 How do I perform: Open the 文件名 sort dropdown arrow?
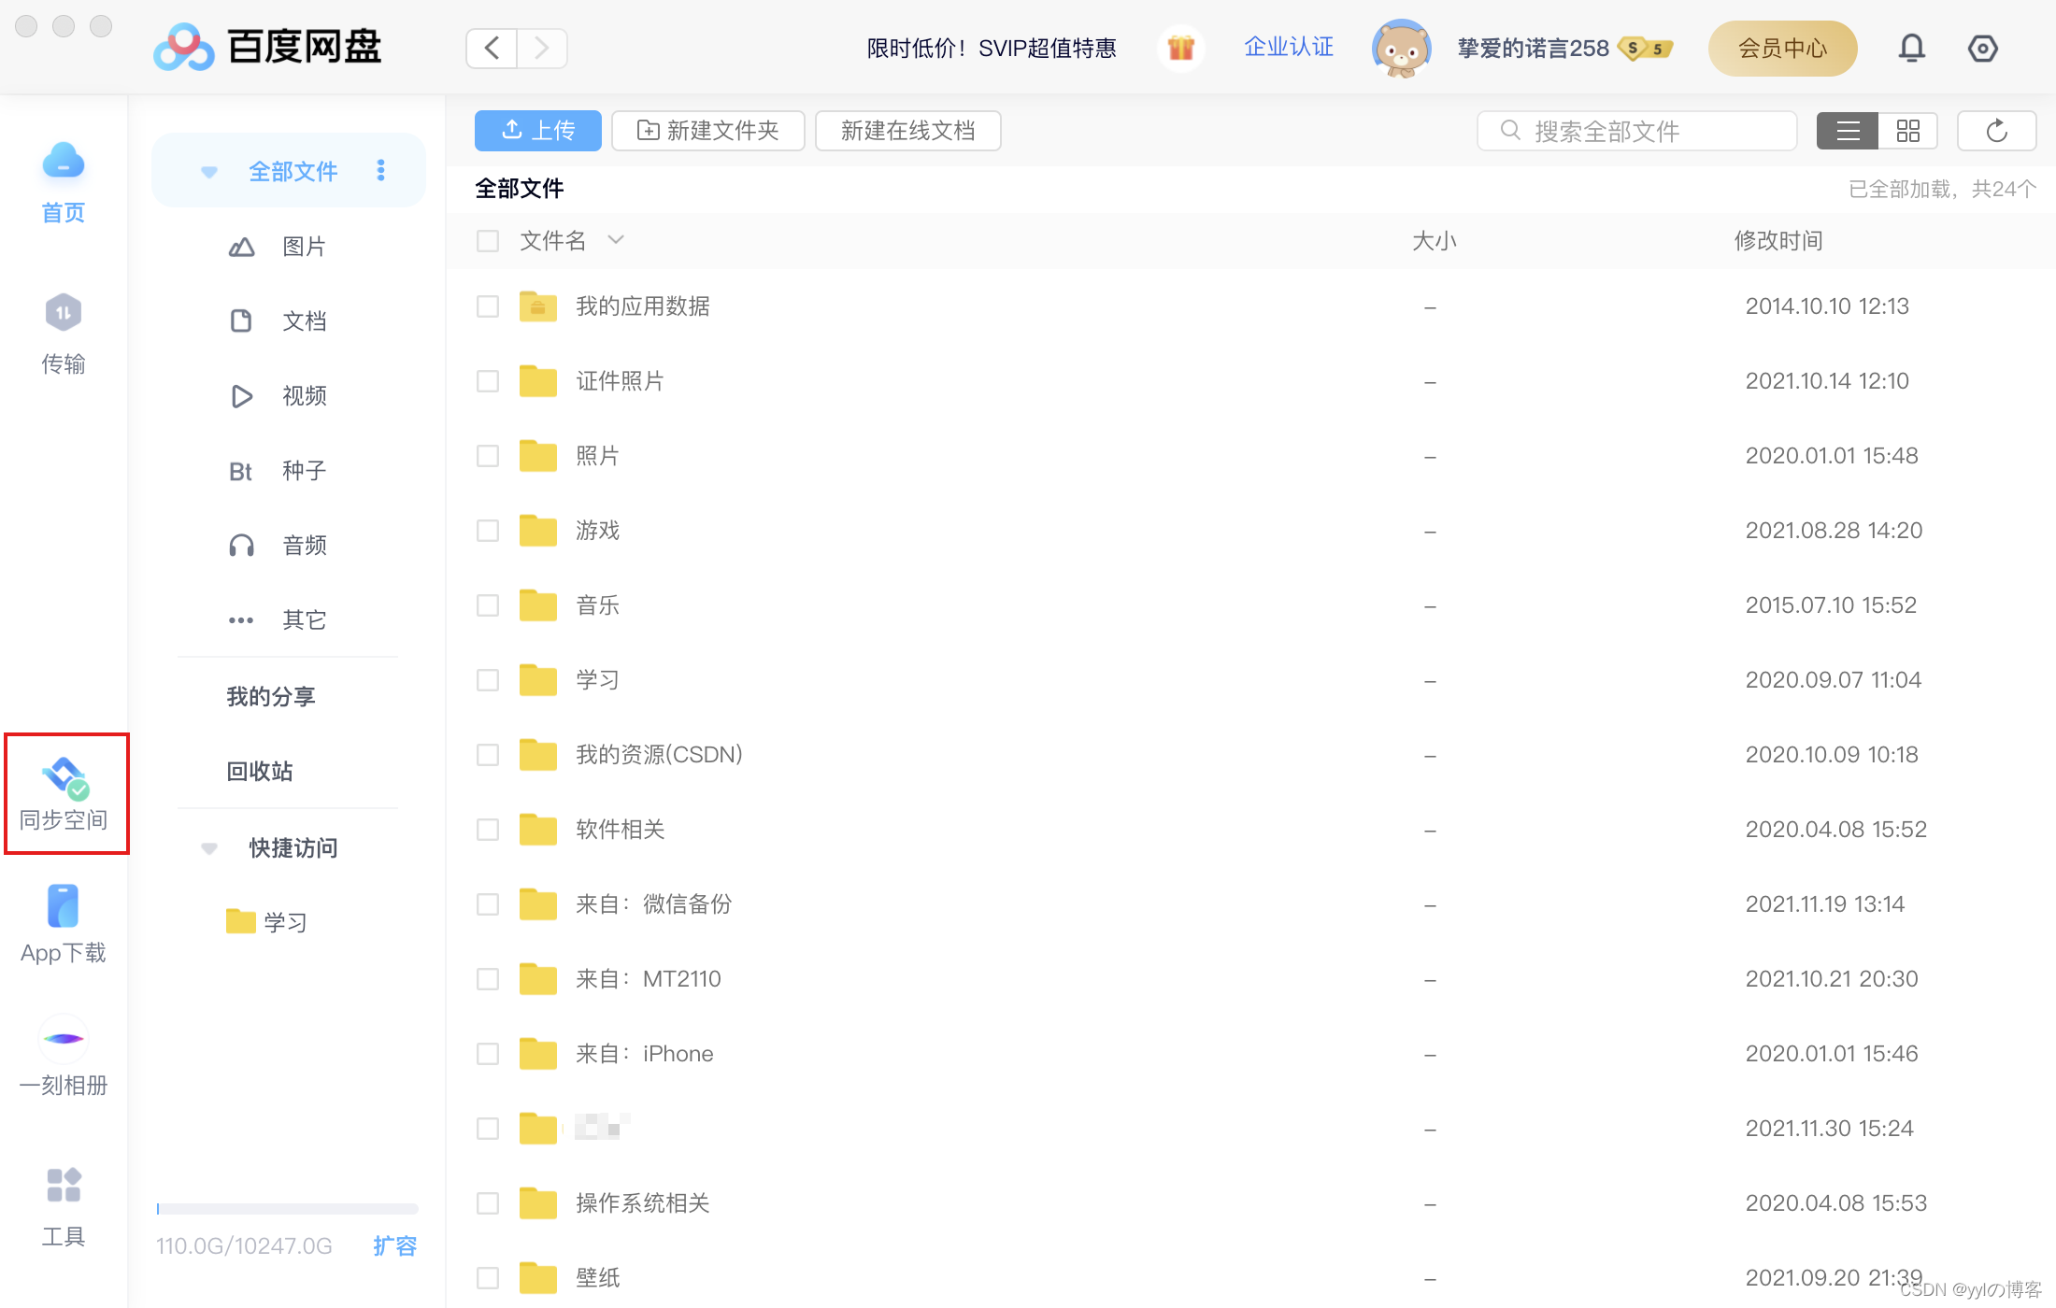click(615, 240)
